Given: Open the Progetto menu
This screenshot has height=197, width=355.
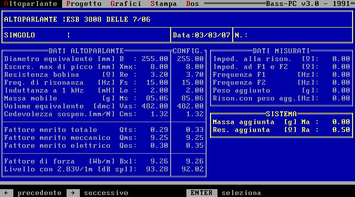Looking at the screenshot, I should pyautogui.click(x=84, y=3).
